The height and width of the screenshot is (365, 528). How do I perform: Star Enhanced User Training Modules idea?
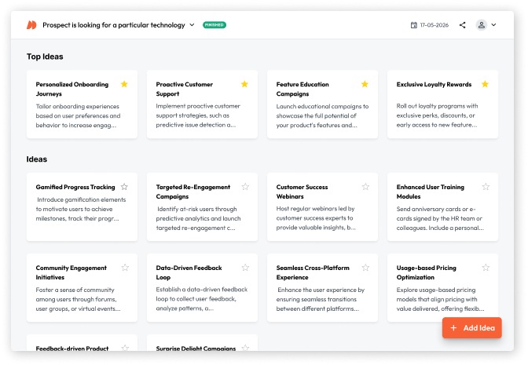486,187
